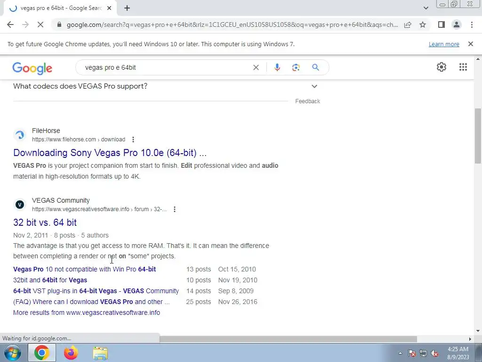
Task: Share this page icon in address bar
Action: click(408, 25)
